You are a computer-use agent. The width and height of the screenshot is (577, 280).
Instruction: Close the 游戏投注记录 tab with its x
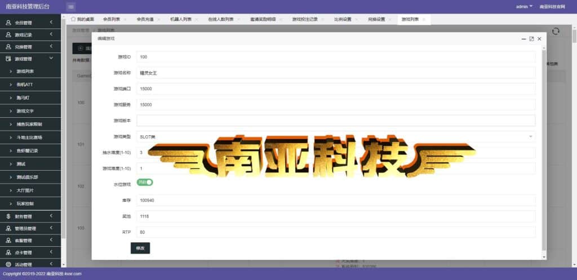click(323, 20)
